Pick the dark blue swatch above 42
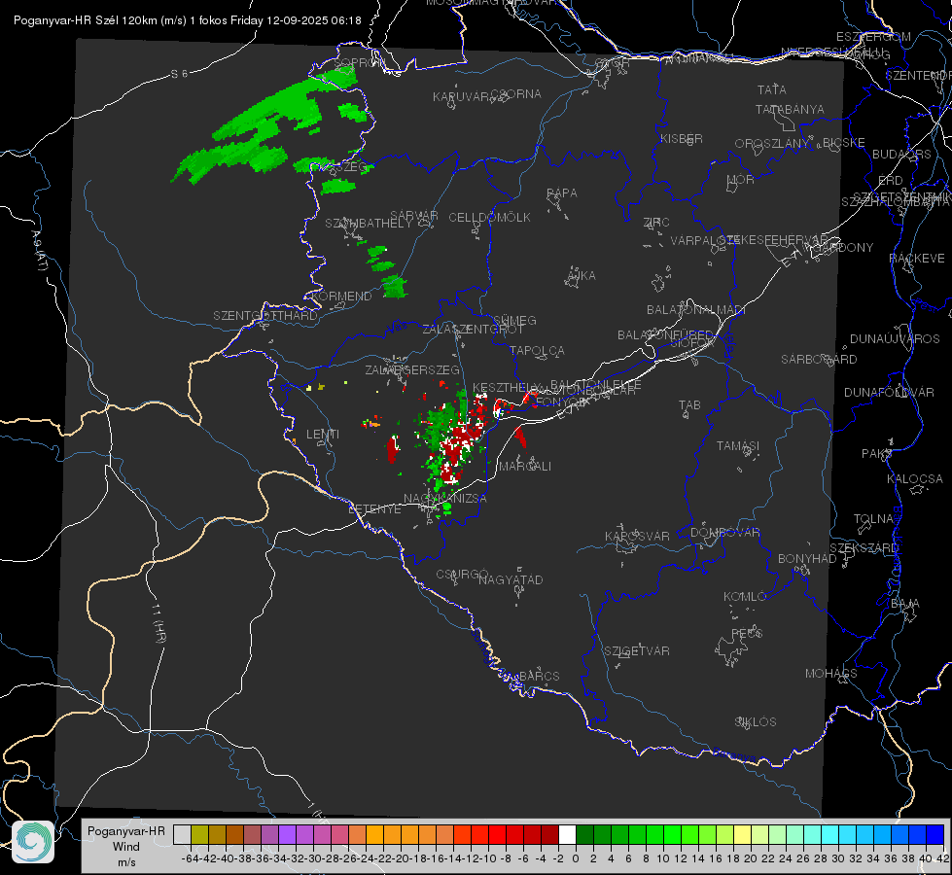952x875 pixels. click(x=935, y=835)
